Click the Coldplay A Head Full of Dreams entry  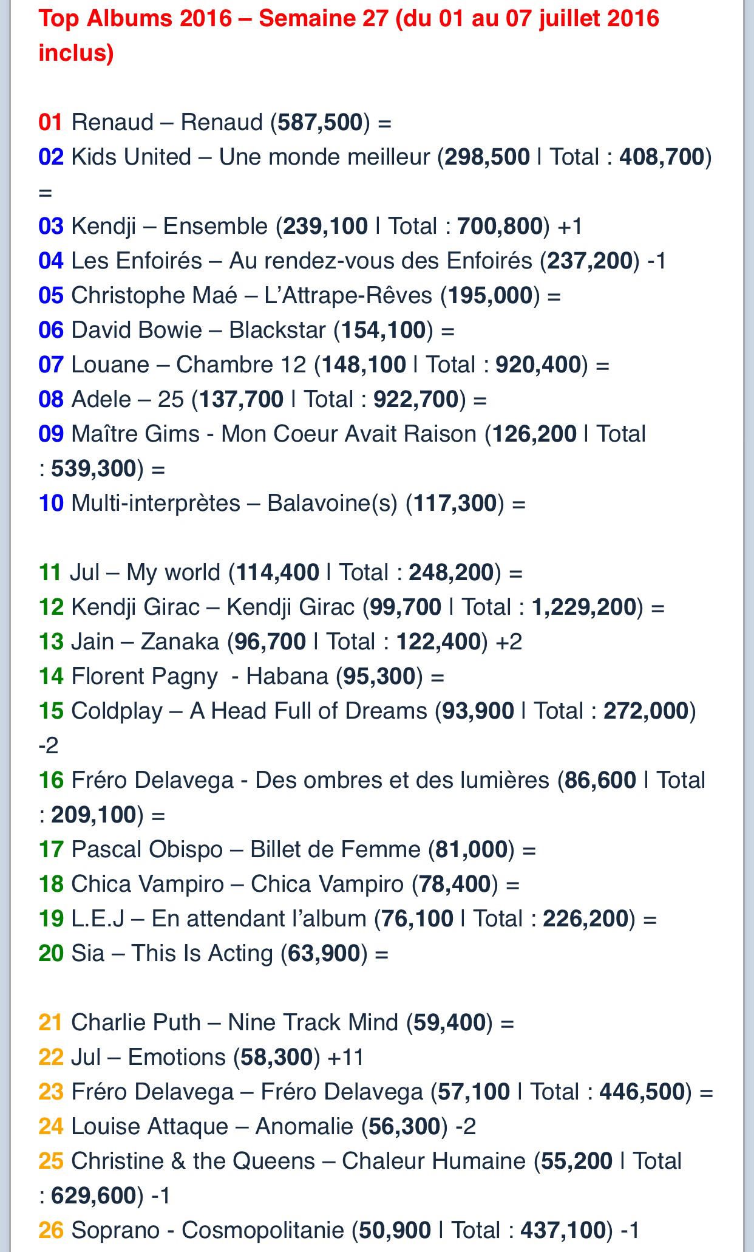367,711
